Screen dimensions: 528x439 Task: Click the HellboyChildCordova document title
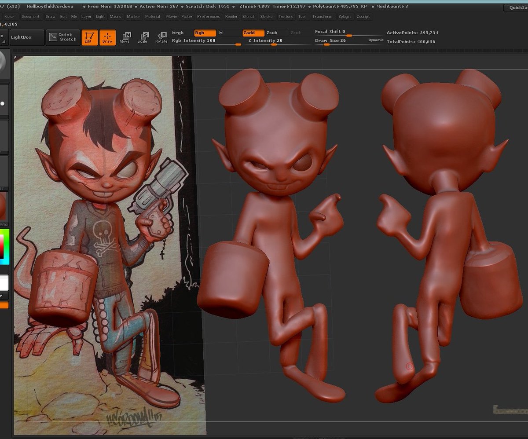click(50, 7)
